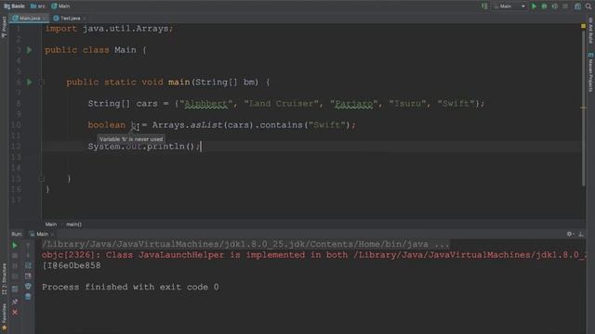The image size is (595, 334).
Task: Stop process button in Run panel
Action: tap(15, 256)
